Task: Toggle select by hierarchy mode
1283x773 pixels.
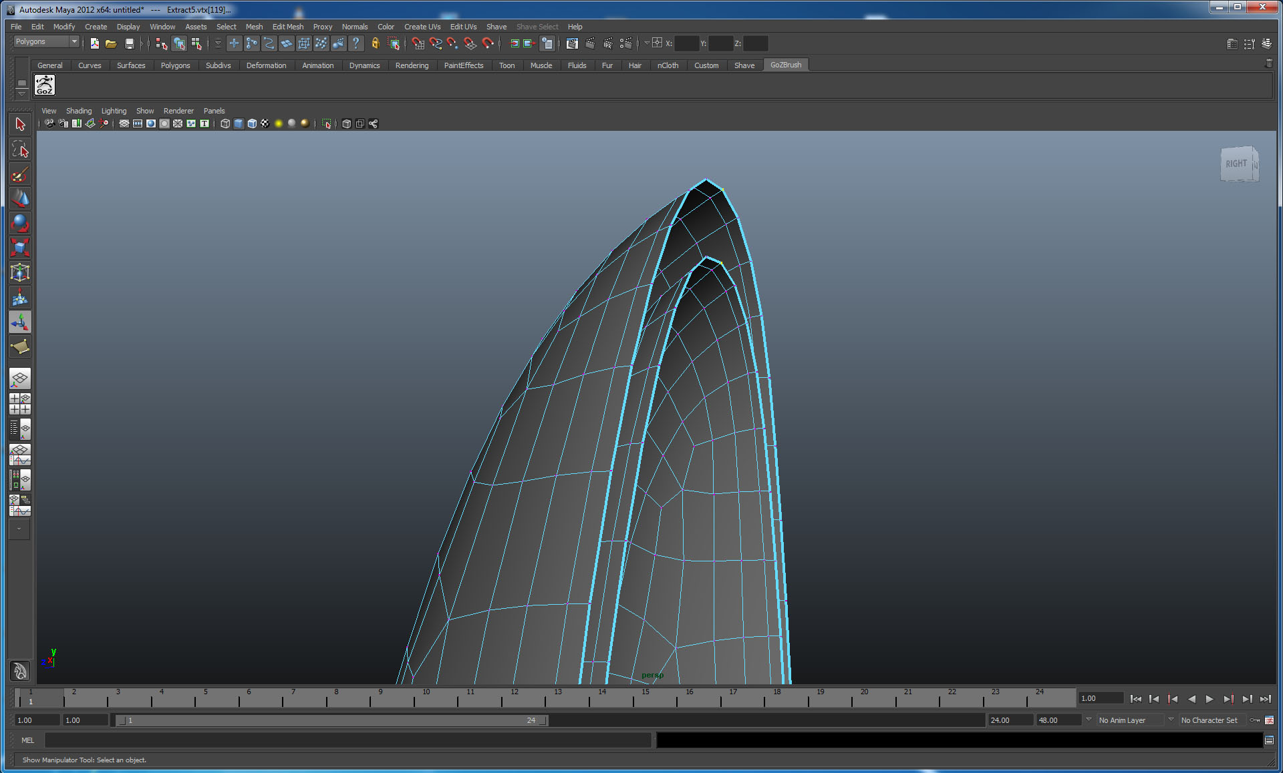Action: click(162, 43)
